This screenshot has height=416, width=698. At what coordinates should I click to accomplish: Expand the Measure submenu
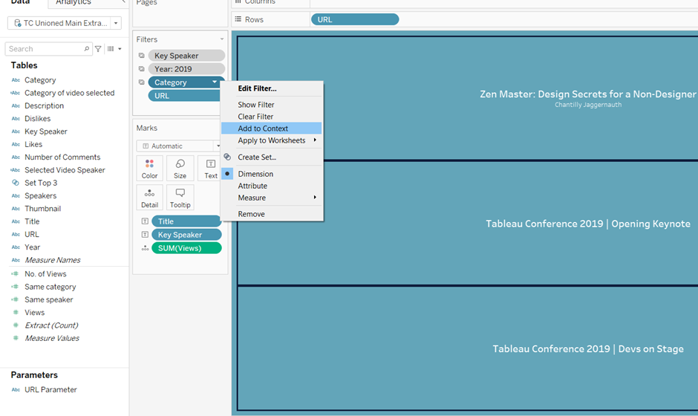coord(315,198)
